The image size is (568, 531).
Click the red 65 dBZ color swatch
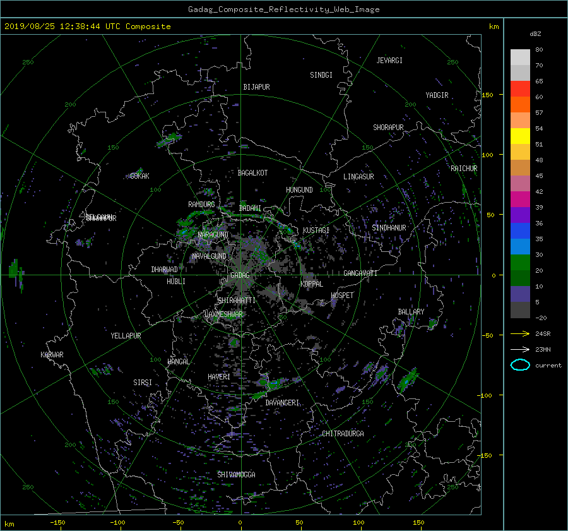[520, 88]
